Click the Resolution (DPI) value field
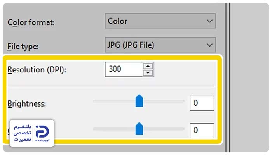 pyautogui.click(x=123, y=69)
